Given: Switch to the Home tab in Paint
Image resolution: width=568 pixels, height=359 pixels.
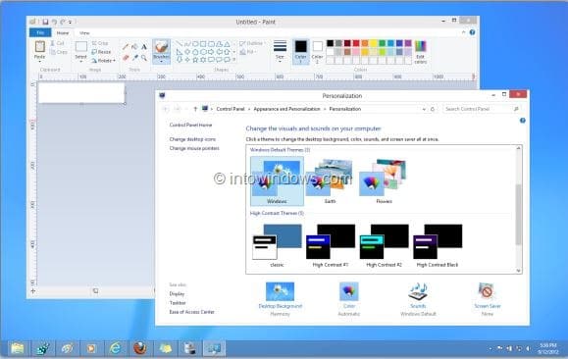Looking at the screenshot, I should [63, 33].
